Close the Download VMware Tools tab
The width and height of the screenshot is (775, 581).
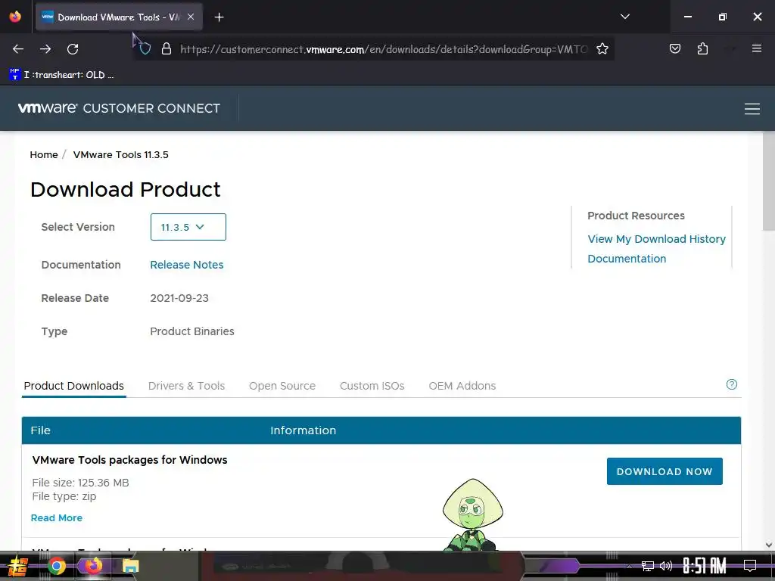(x=191, y=17)
